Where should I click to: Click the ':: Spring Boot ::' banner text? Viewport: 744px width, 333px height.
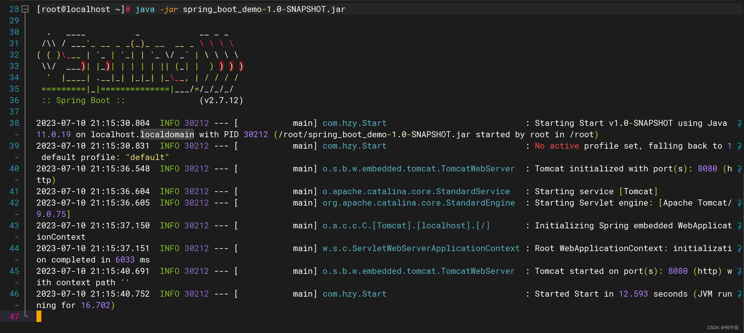83,100
